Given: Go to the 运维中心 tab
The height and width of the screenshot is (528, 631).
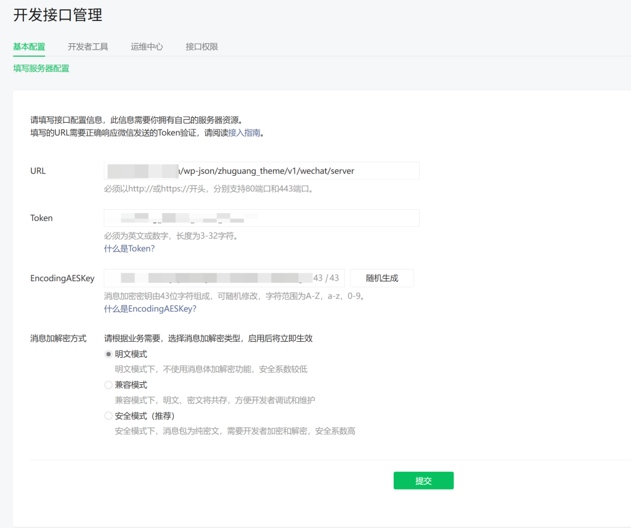Looking at the screenshot, I should [x=147, y=46].
